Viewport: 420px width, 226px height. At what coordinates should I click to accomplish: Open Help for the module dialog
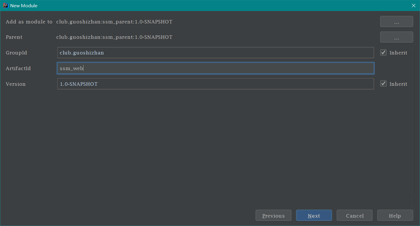pyautogui.click(x=395, y=216)
